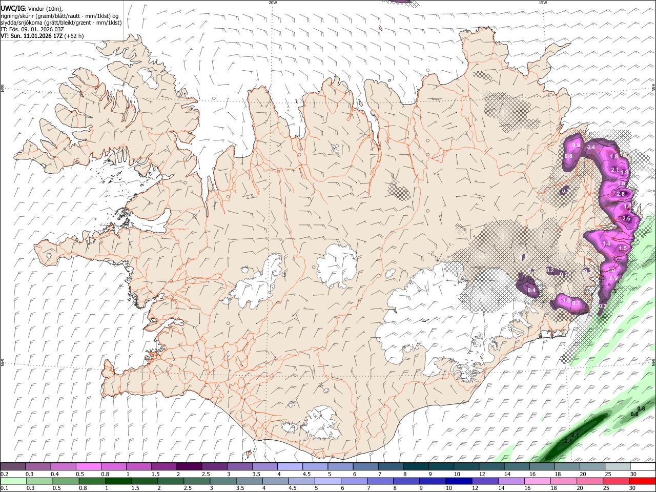Screen dimensions: 656x492
Task: Select the red-pink swatch labeled 25, lower legend
Action: coord(617,481)
